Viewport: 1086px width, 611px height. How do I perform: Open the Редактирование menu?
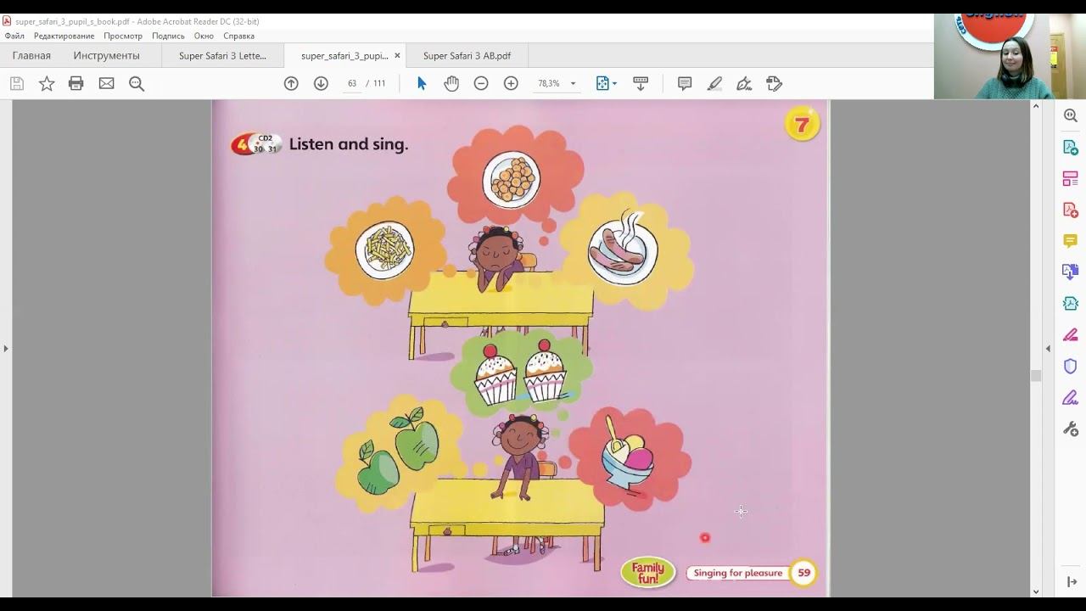64,36
